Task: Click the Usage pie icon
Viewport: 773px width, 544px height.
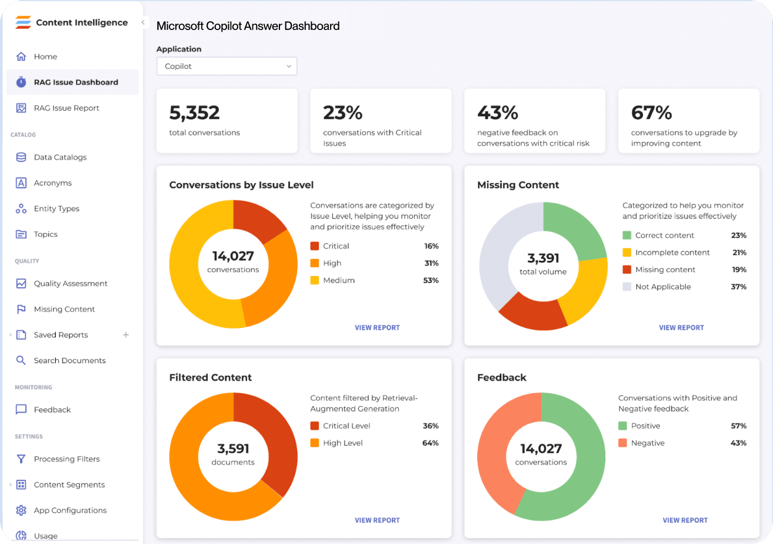Action: pos(21,536)
